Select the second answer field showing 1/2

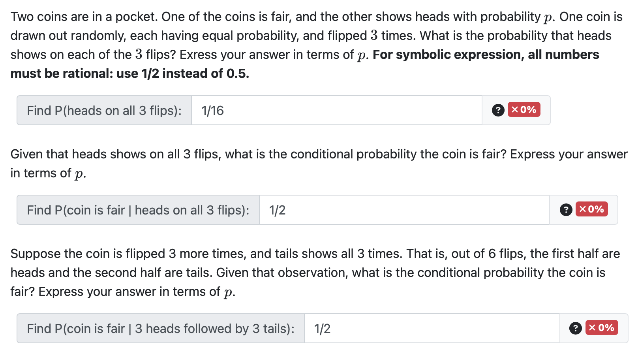403,210
